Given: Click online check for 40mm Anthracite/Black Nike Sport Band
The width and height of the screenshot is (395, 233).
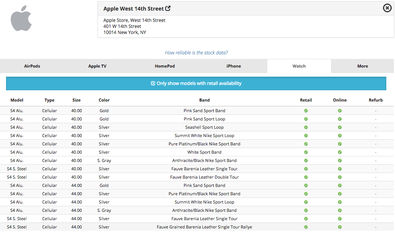Looking at the screenshot, I should 339,160.
